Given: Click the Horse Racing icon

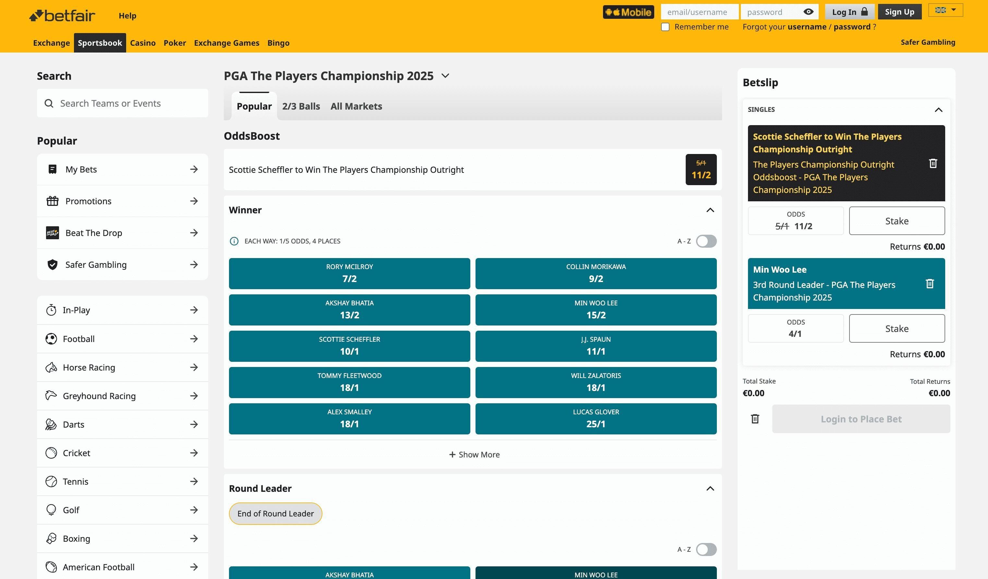Looking at the screenshot, I should (x=51, y=367).
